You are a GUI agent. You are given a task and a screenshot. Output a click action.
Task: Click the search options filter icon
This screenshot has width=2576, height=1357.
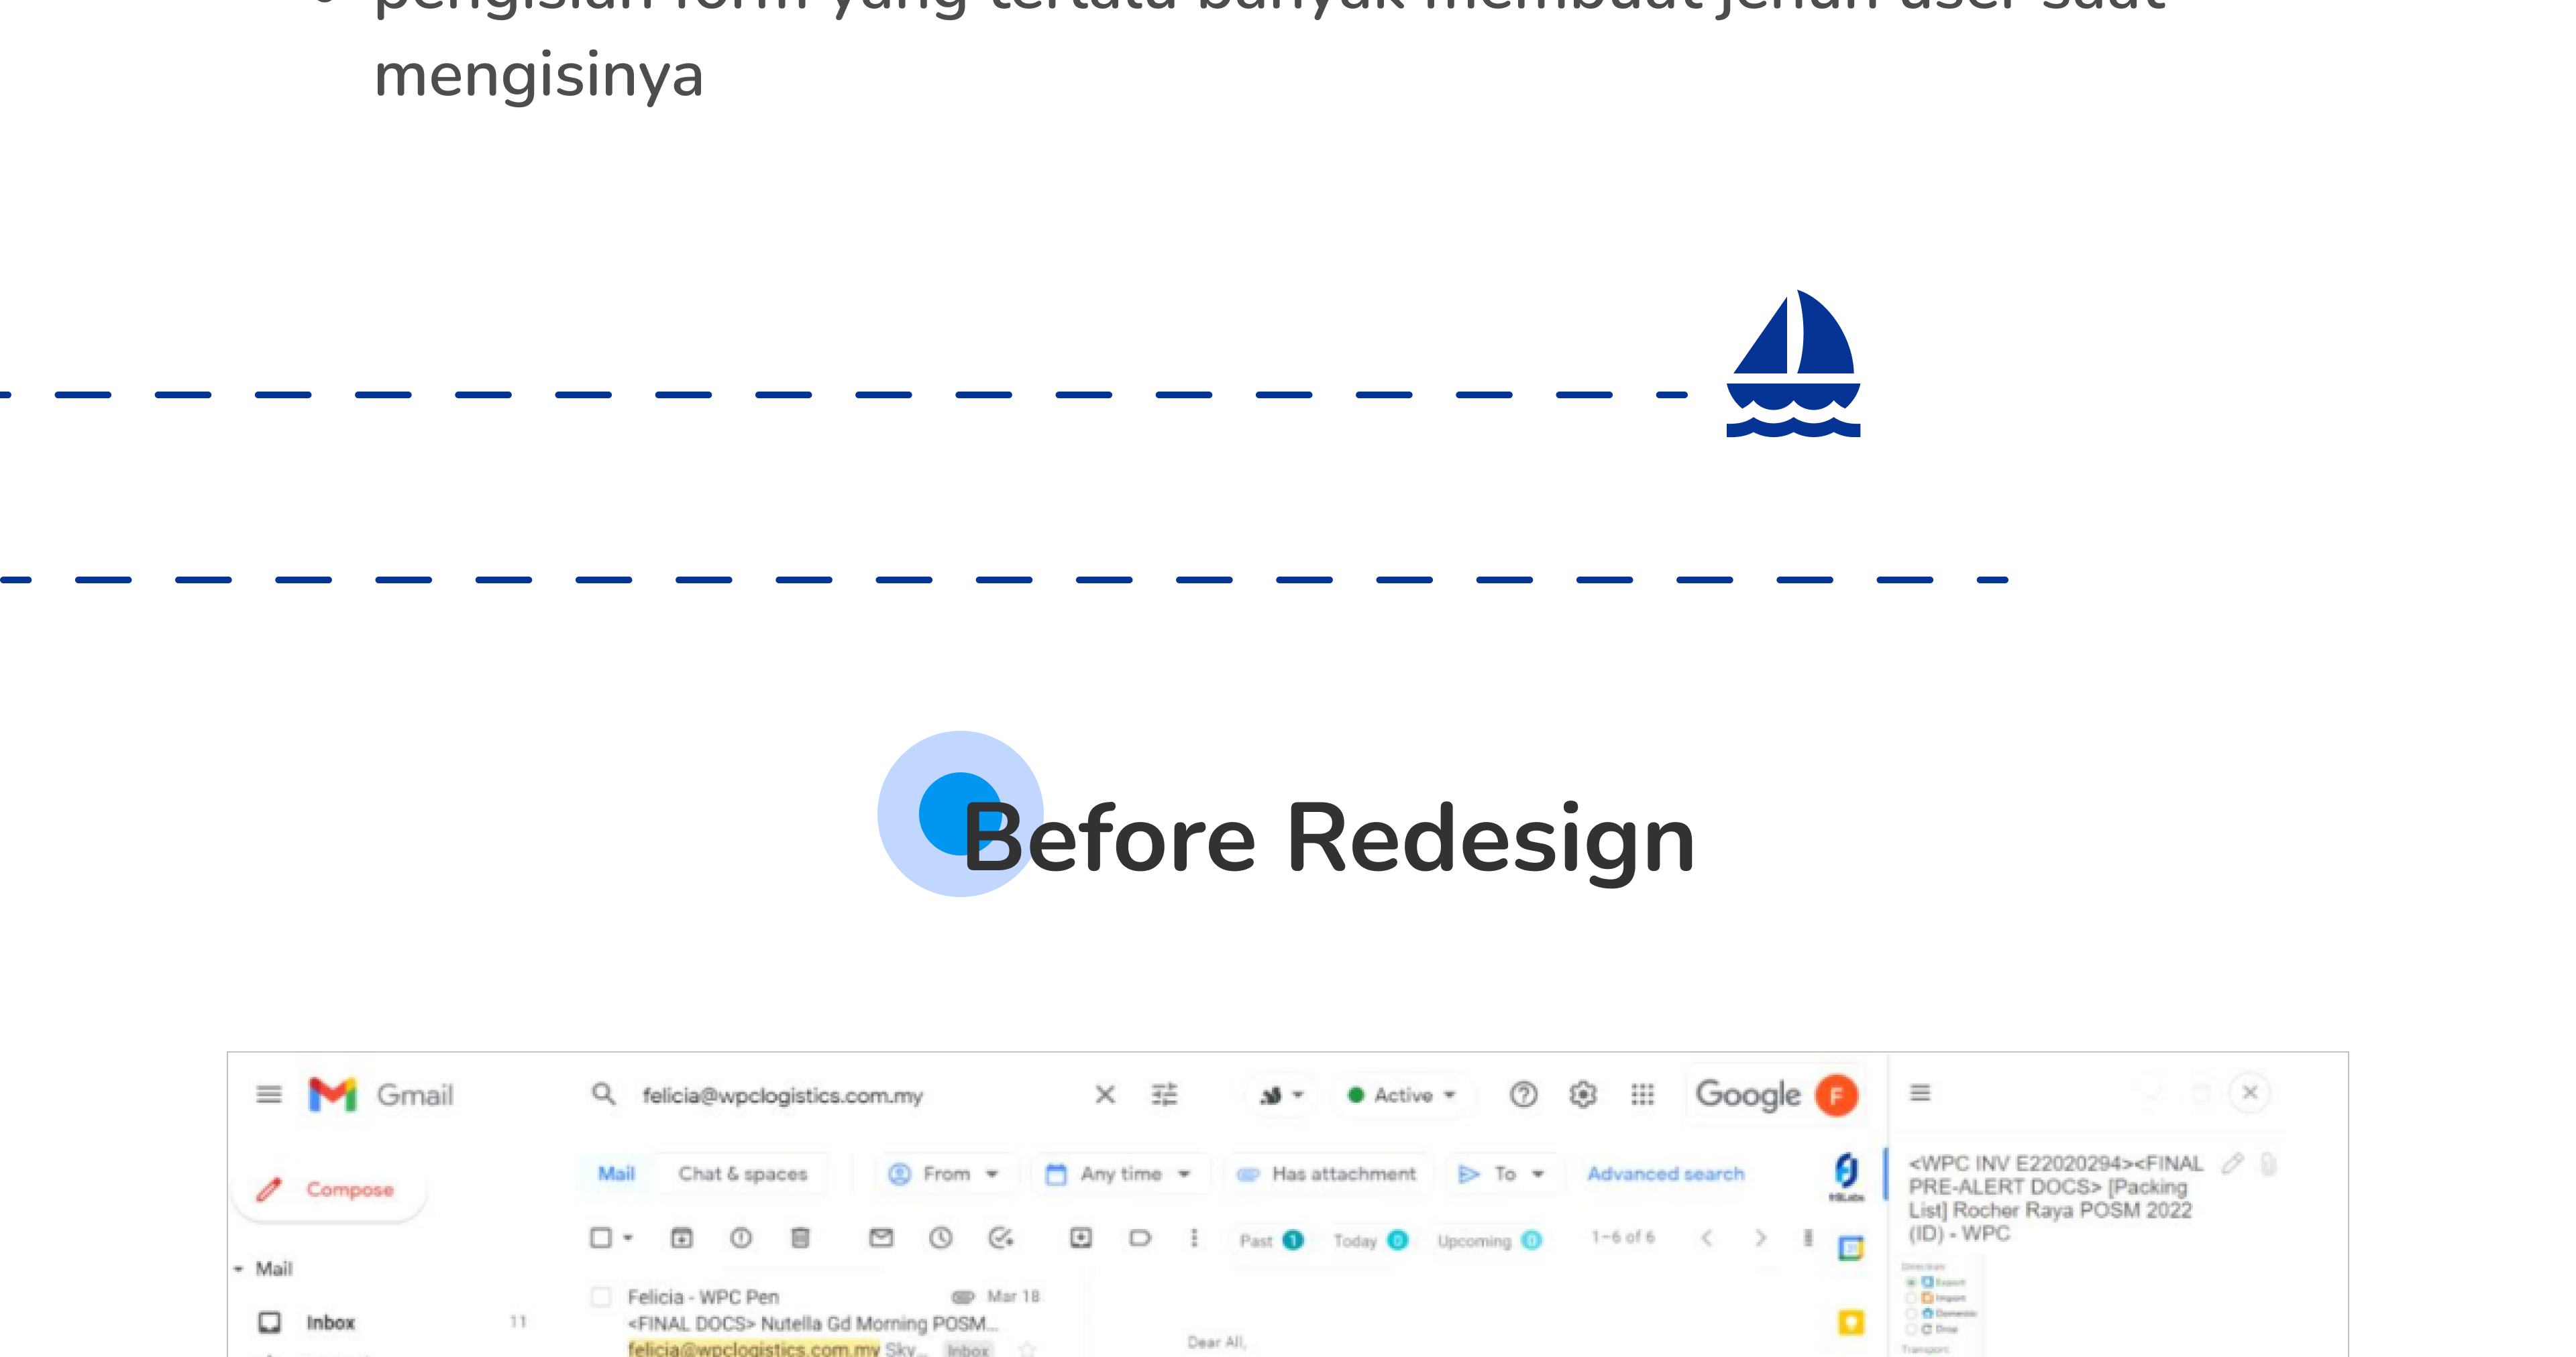(1164, 1096)
